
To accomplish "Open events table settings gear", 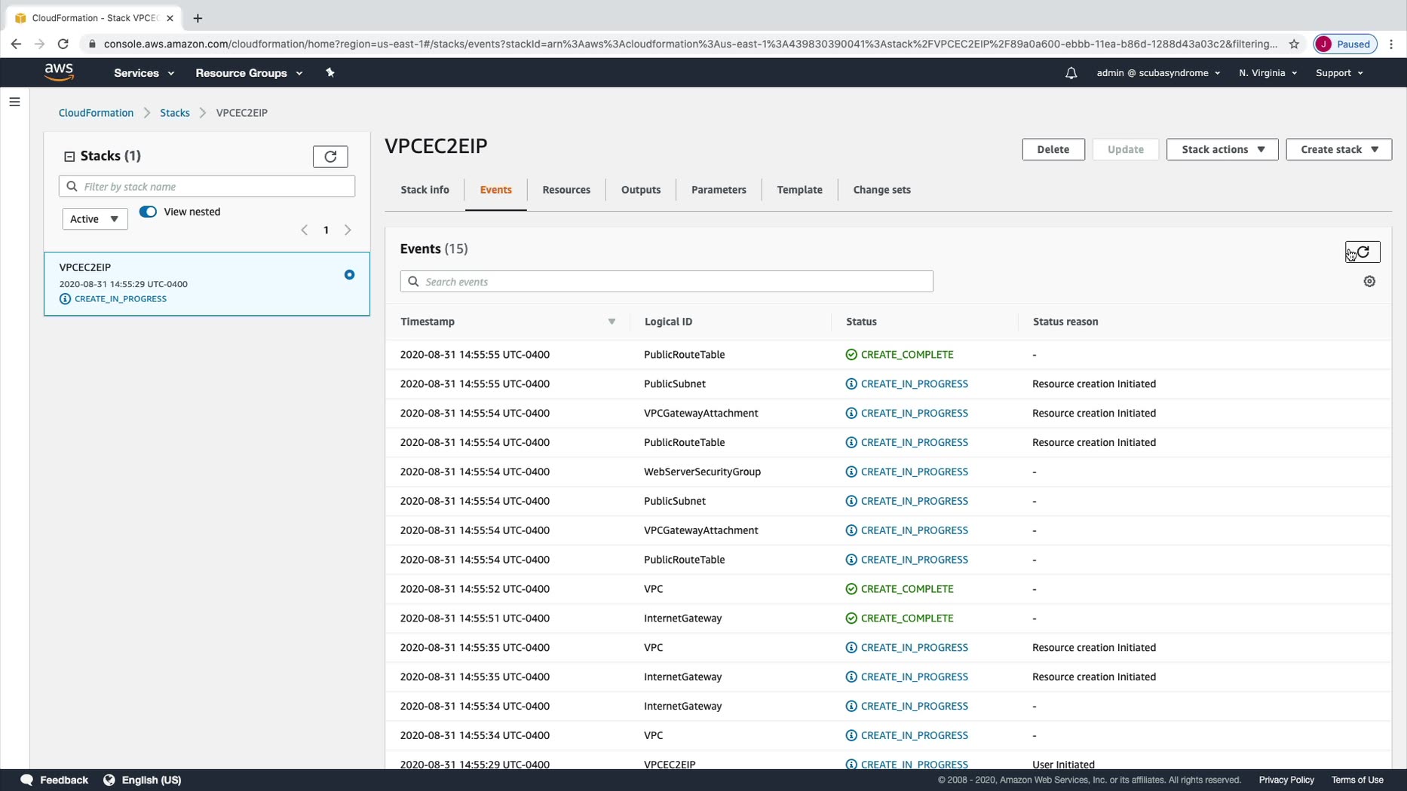I will (1369, 281).
